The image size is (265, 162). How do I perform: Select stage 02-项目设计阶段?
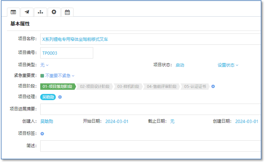click(95, 86)
